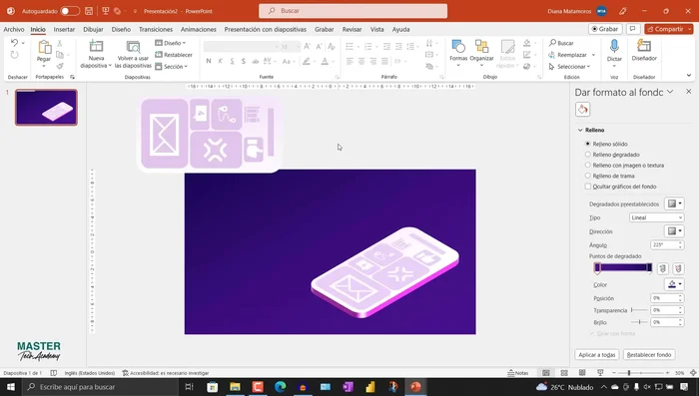This screenshot has height=396, width=699.
Task: Adjust the Brillo slider
Action: [x=639, y=322]
